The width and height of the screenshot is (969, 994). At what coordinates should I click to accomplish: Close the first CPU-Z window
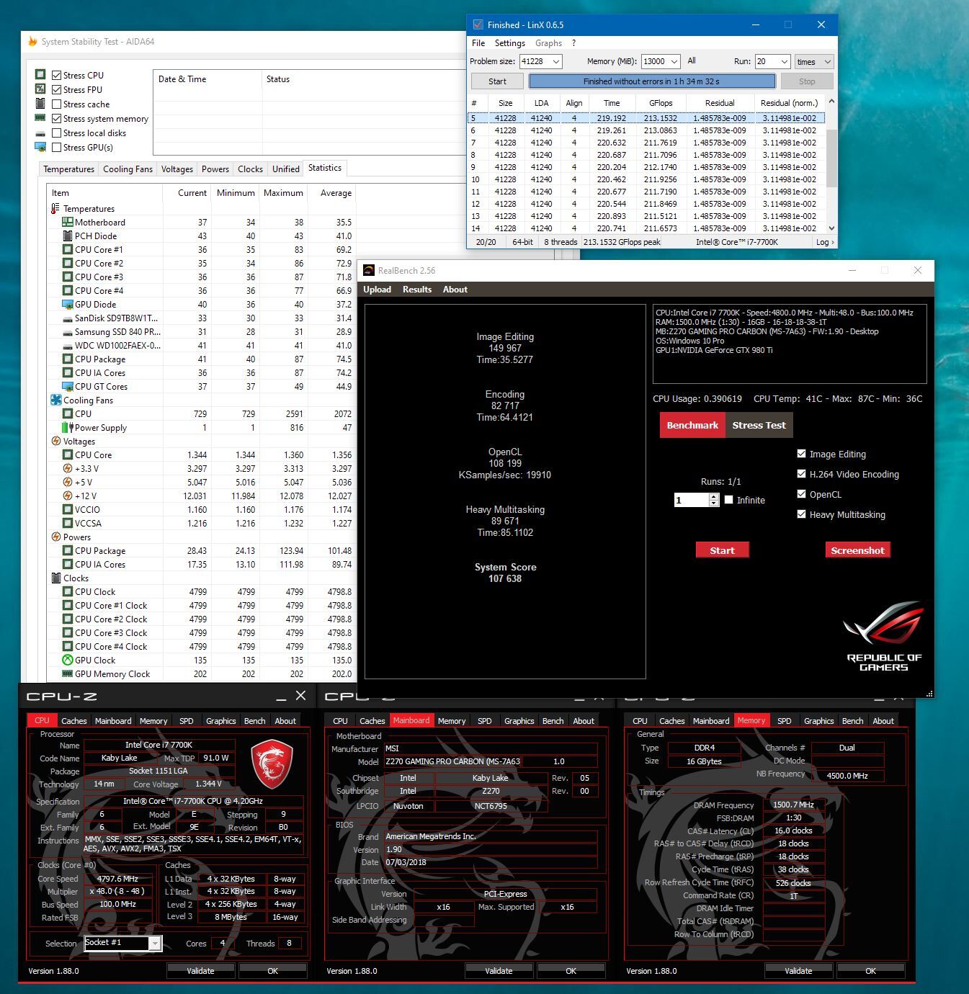[300, 696]
